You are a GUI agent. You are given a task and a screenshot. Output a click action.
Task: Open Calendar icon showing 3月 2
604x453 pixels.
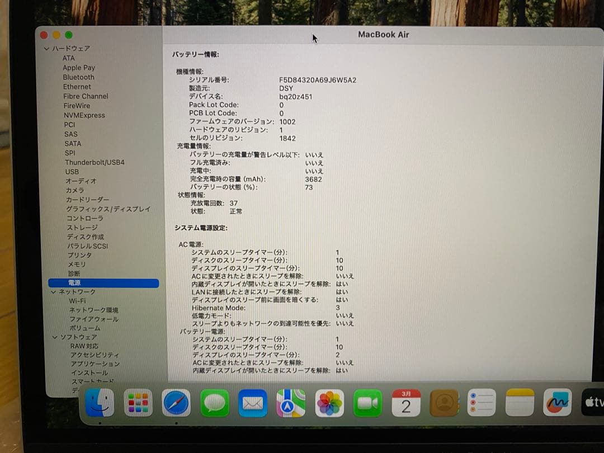(406, 403)
